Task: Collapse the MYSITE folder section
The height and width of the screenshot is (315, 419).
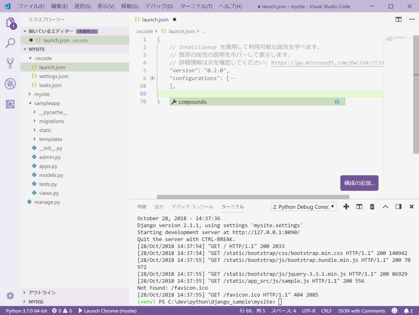Action: tap(25, 49)
